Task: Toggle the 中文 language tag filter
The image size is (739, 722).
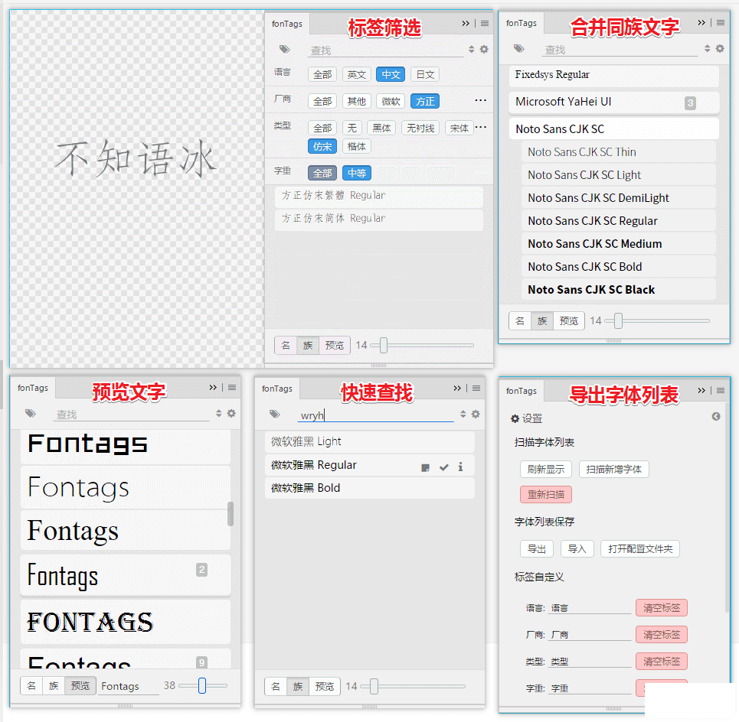Action: coord(391,74)
